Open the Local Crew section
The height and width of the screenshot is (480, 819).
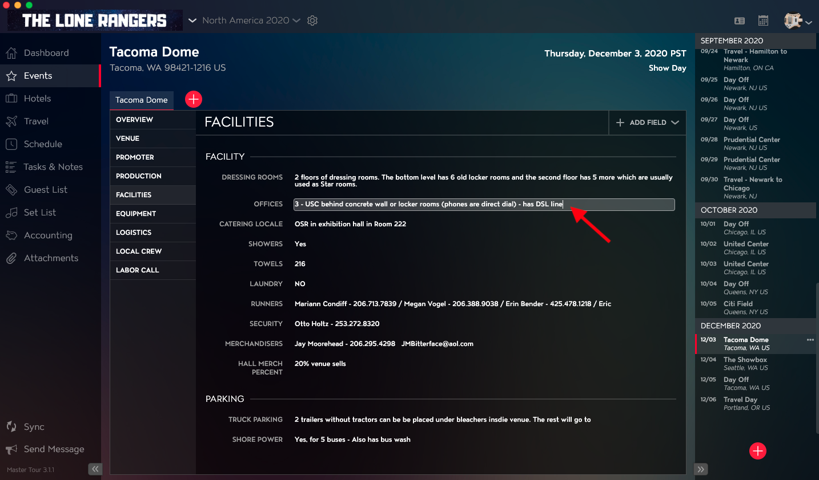(152, 251)
